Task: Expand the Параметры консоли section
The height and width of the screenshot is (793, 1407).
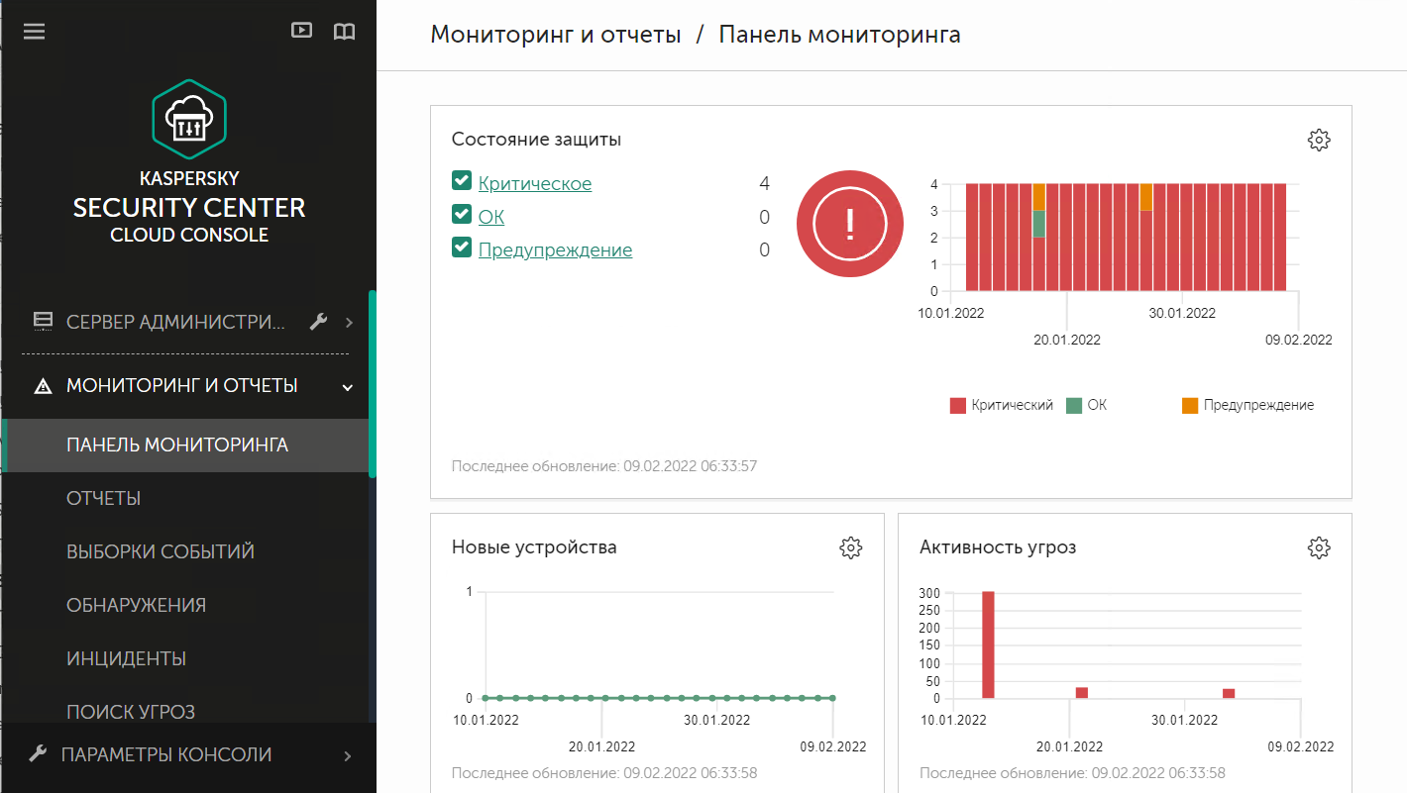Action: coord(347,754)
